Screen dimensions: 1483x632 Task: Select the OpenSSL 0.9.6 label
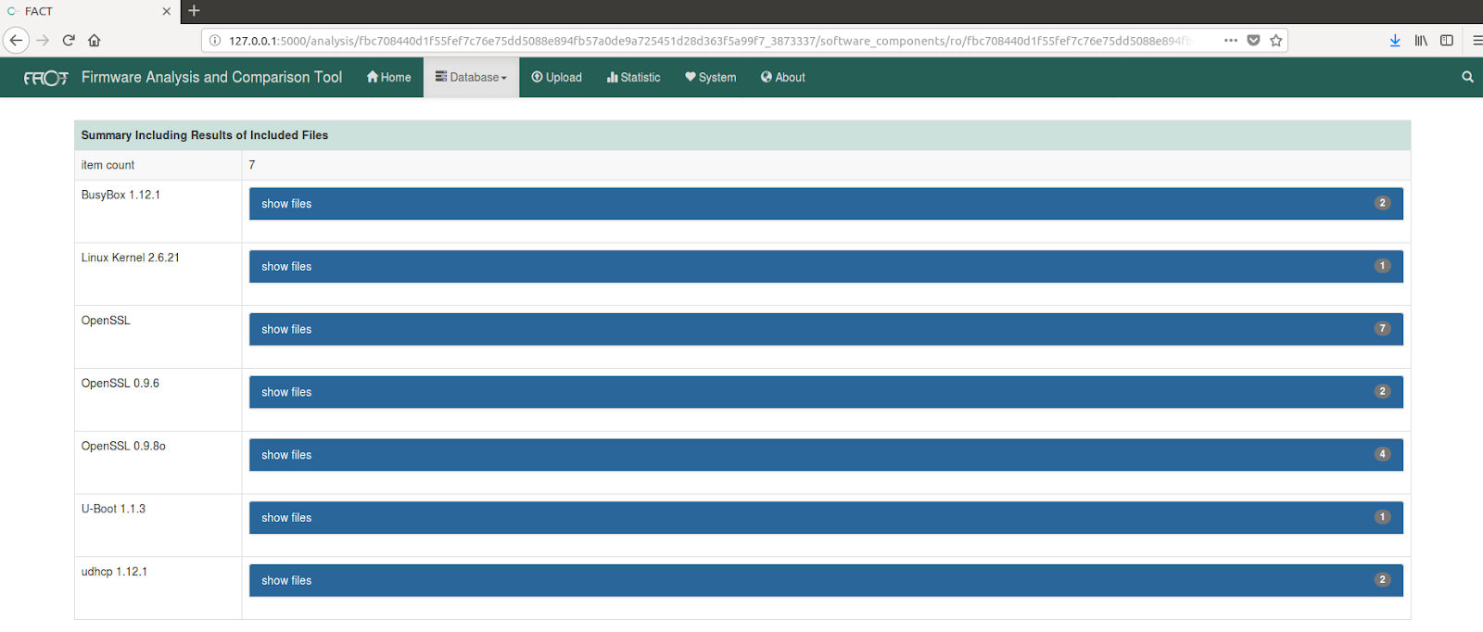[x=120, y=383]
